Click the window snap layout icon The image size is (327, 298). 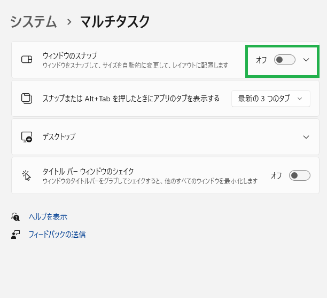pyautogui.click(x=27, y=59)
